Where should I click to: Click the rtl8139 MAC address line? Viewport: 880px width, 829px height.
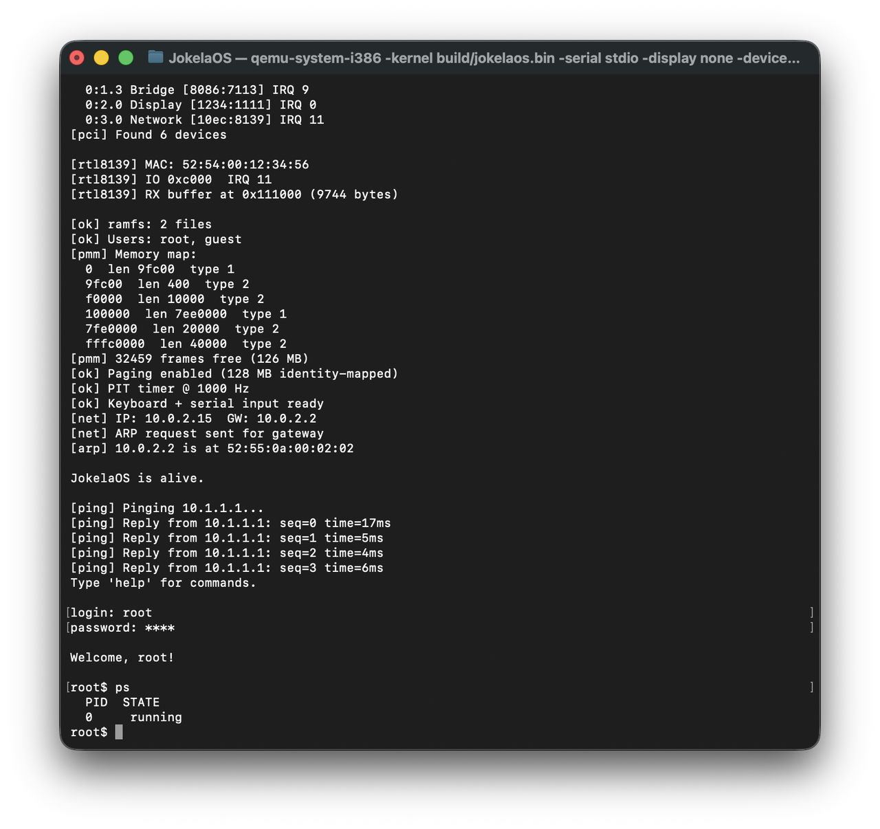tap(190, 164)
